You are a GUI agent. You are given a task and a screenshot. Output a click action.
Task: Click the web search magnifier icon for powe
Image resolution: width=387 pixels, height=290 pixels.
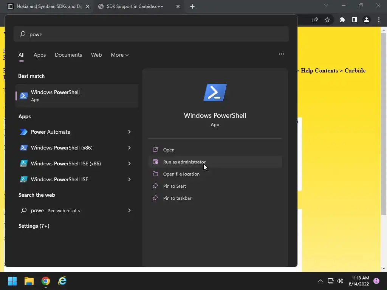(24, 210)
